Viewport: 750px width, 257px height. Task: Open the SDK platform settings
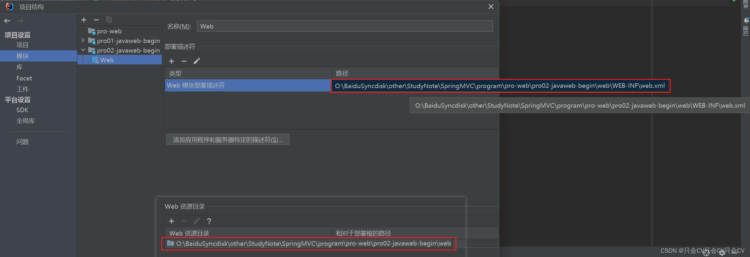[x=22, y=110]
